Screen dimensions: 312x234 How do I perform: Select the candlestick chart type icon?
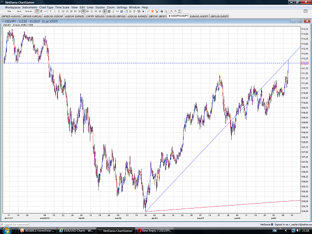point(37,11)
